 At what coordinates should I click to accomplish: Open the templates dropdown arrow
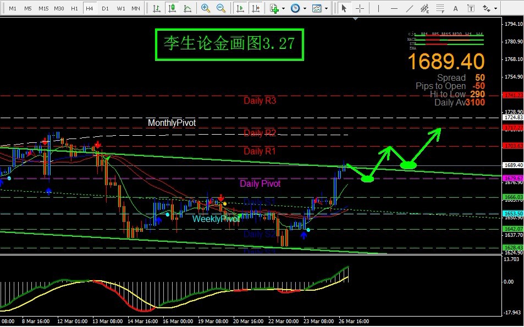(326, 9)
